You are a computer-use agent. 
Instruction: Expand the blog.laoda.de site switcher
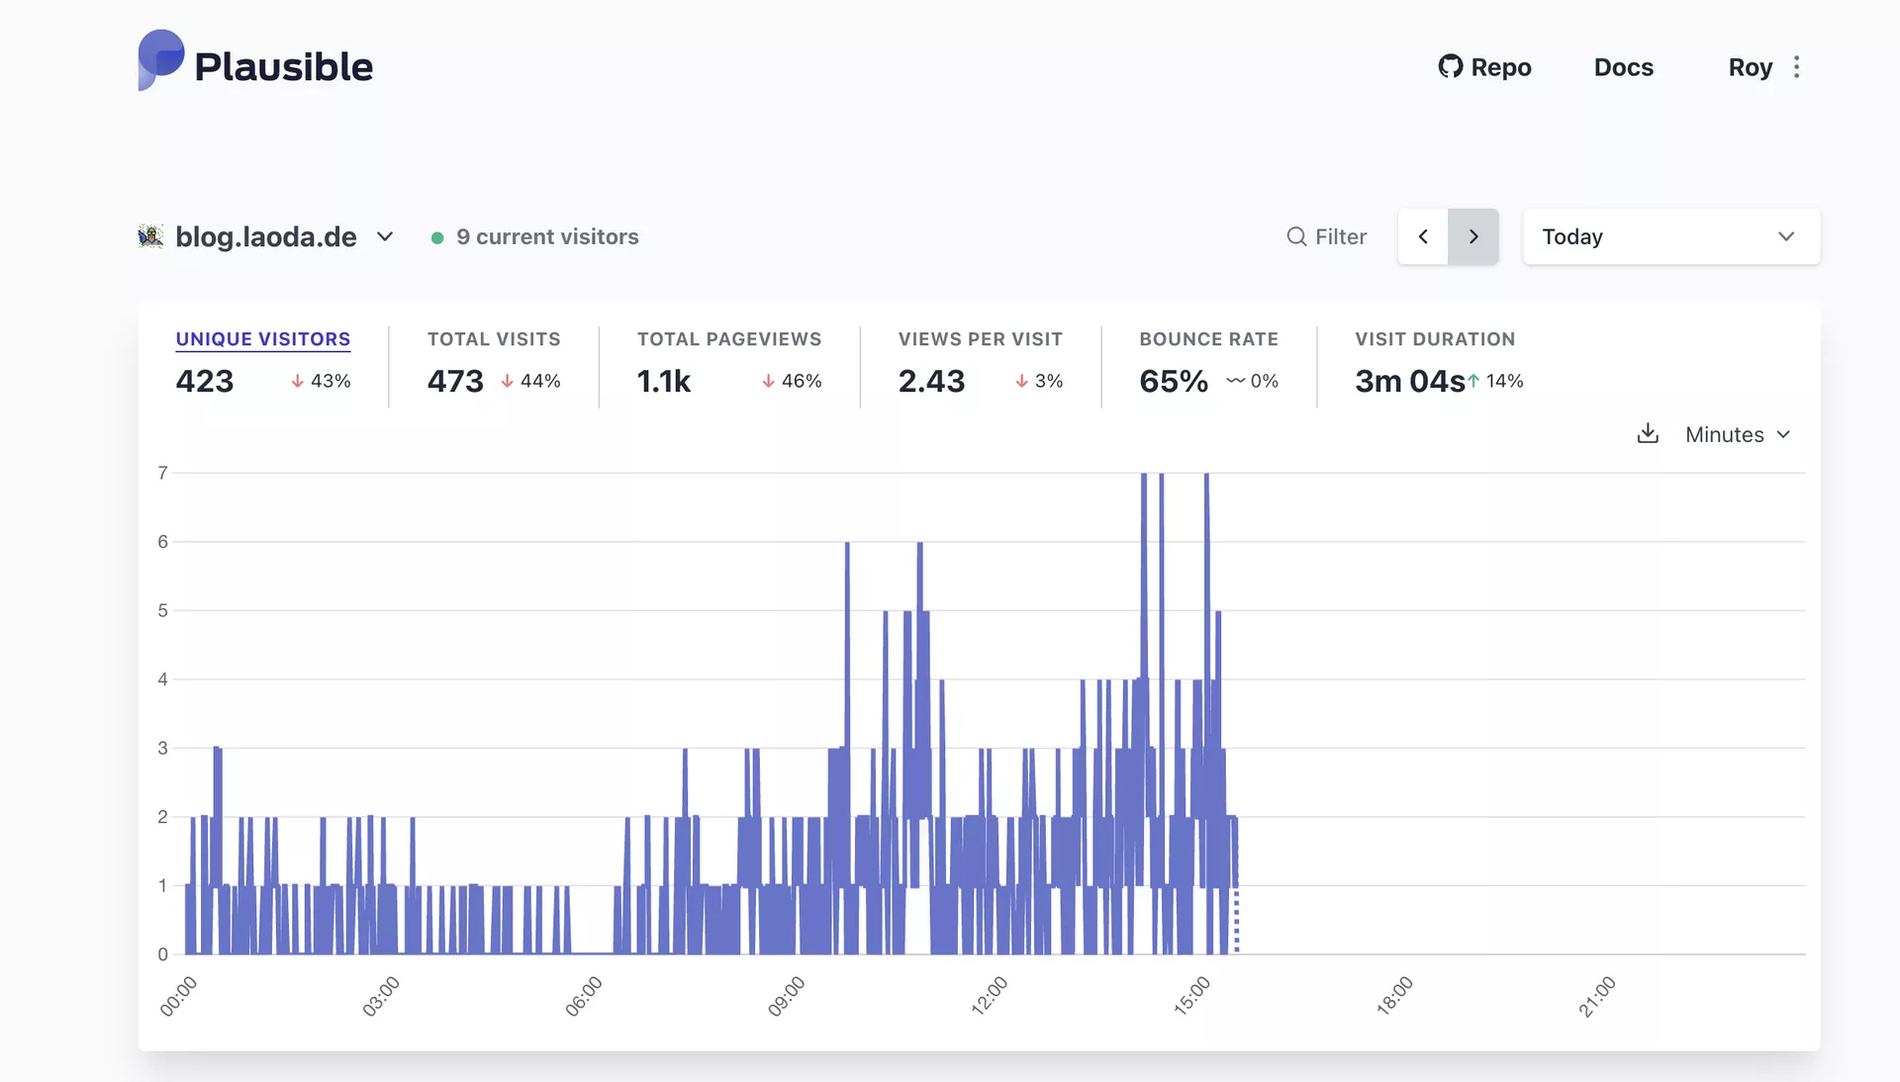point(385,236)
